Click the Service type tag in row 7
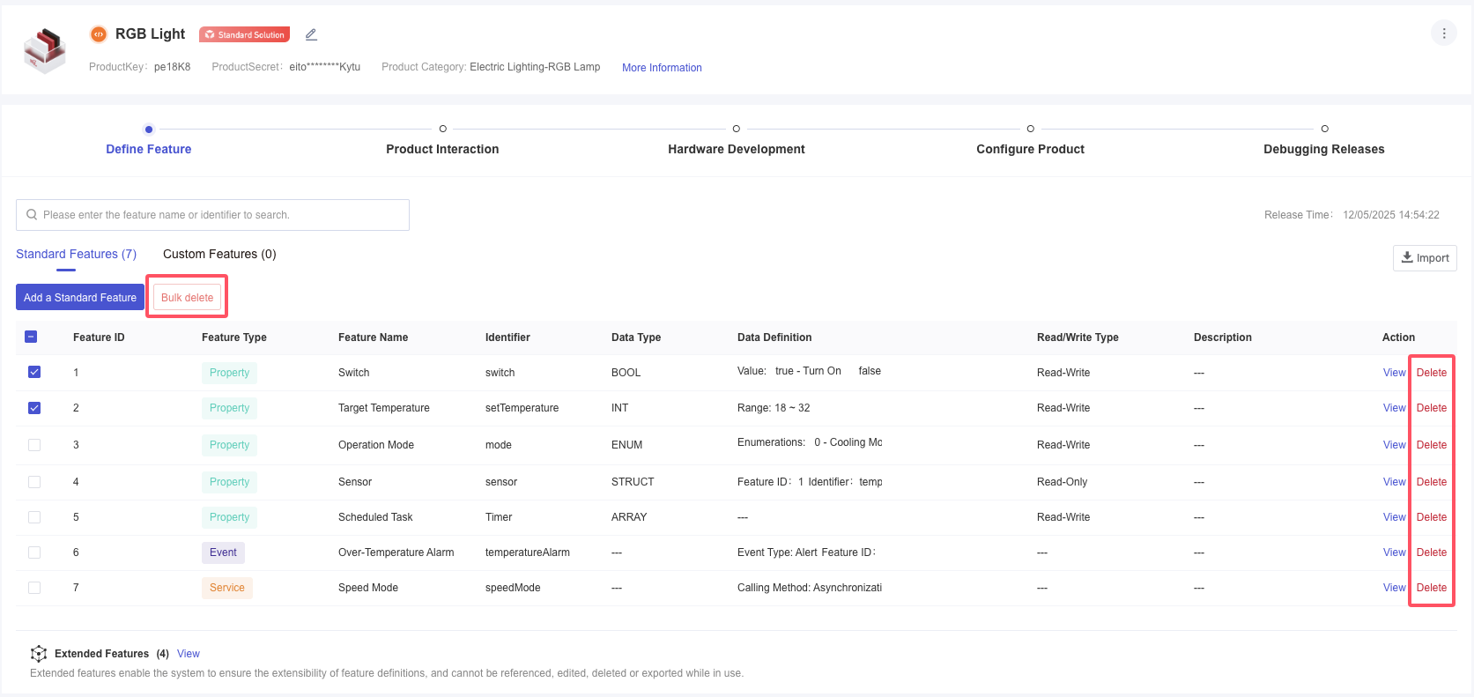This screenshot has height=697, width=1474. click(227, 588)
